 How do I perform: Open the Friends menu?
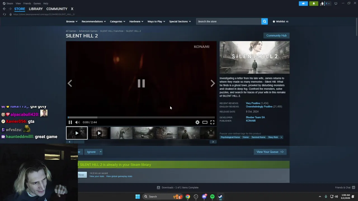tap(27, 3)
